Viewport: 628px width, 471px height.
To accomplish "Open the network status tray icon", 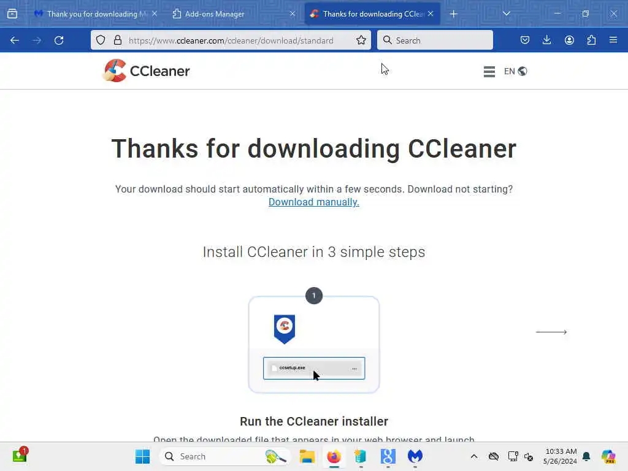I will click(x=513, y=456).
